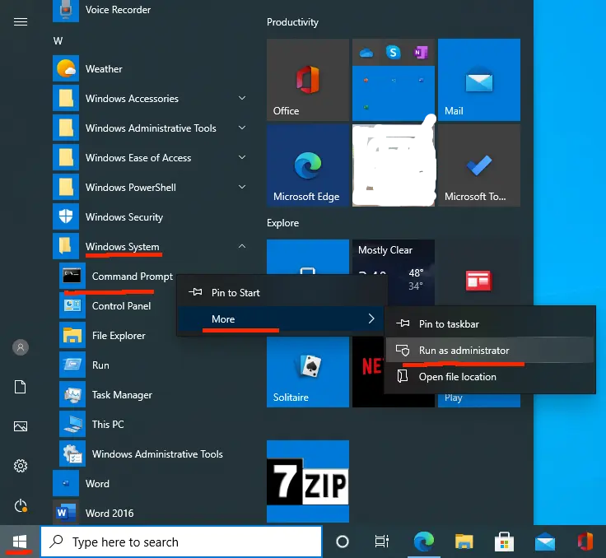Open OneNote icon in tile group
Viewport: 606px width, 558px height.
[421, 52]
